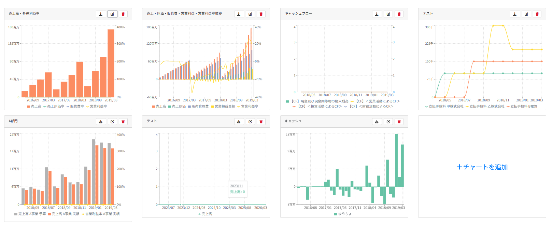
Task: Toggle 売上高 A事業 実績 legend item
Action: pyautogui.click(x=63, y=214)
